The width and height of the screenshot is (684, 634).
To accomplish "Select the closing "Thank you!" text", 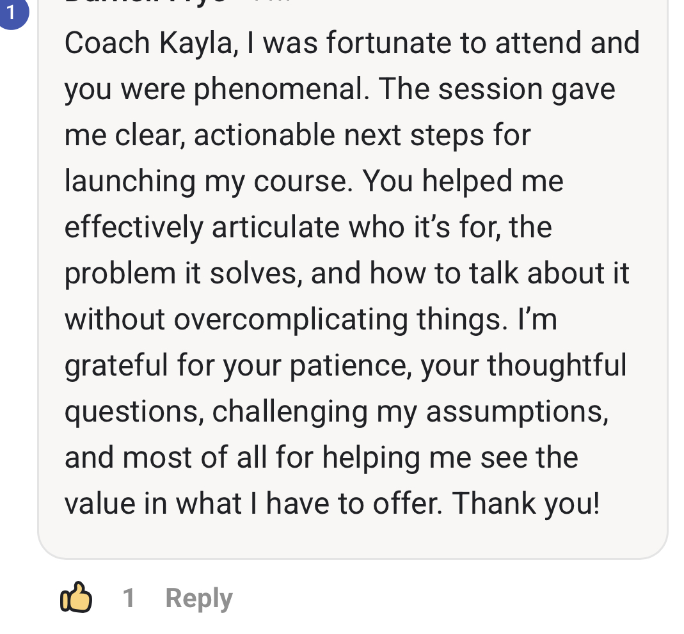I will pos(527,504).
